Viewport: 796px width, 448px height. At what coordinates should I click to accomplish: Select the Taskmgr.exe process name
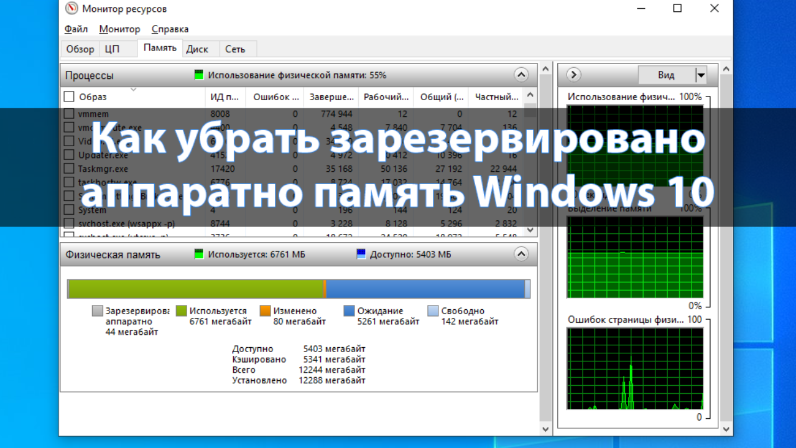(x=103, y=169)
